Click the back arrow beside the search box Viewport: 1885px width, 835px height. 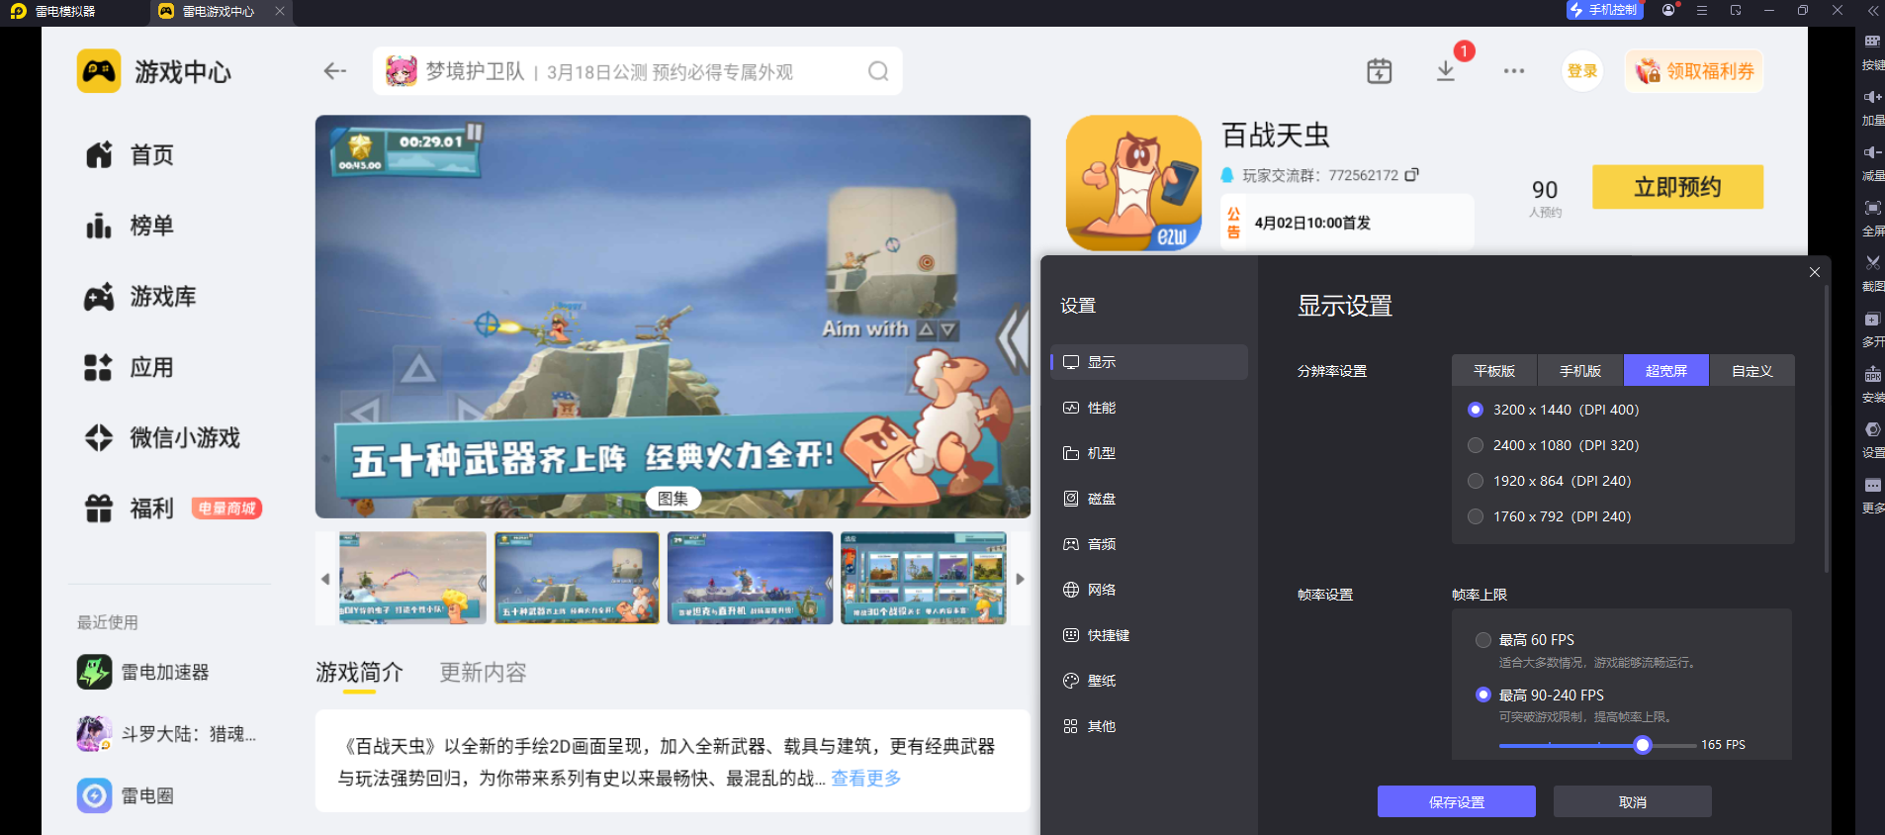click(335, 71)
